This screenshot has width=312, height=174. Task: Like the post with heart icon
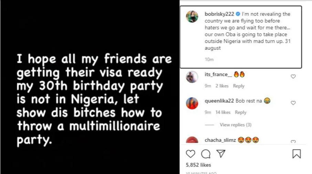tap(190, 154)
